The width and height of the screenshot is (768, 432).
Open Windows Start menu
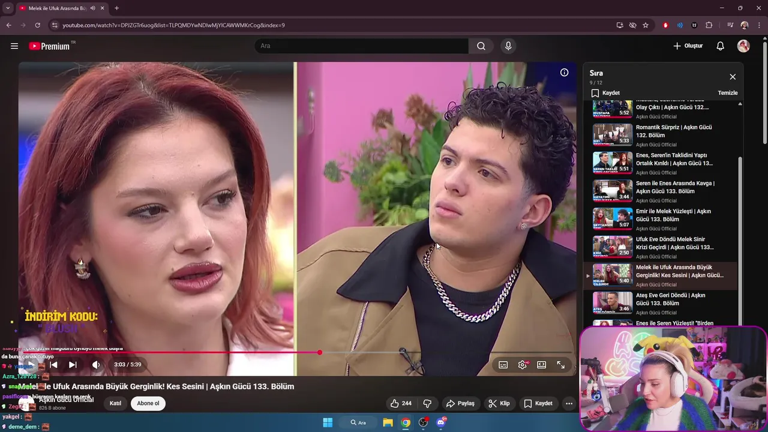point(328,422)
